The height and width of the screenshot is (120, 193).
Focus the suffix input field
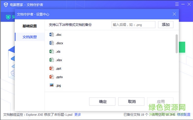pyautogui.click(x=133, y=25)
